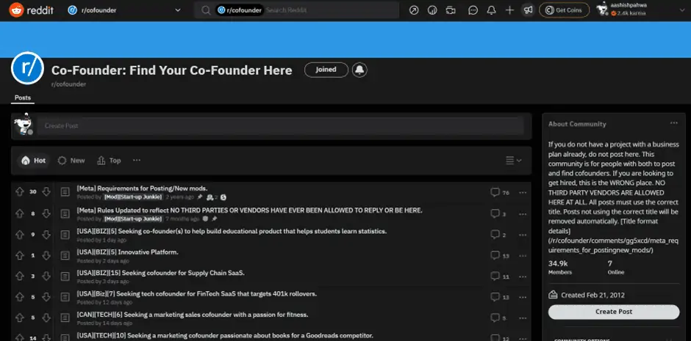Downvote the Innovative Platform post
This screenshot has width=691, height=341.
(x=46, y=254)
